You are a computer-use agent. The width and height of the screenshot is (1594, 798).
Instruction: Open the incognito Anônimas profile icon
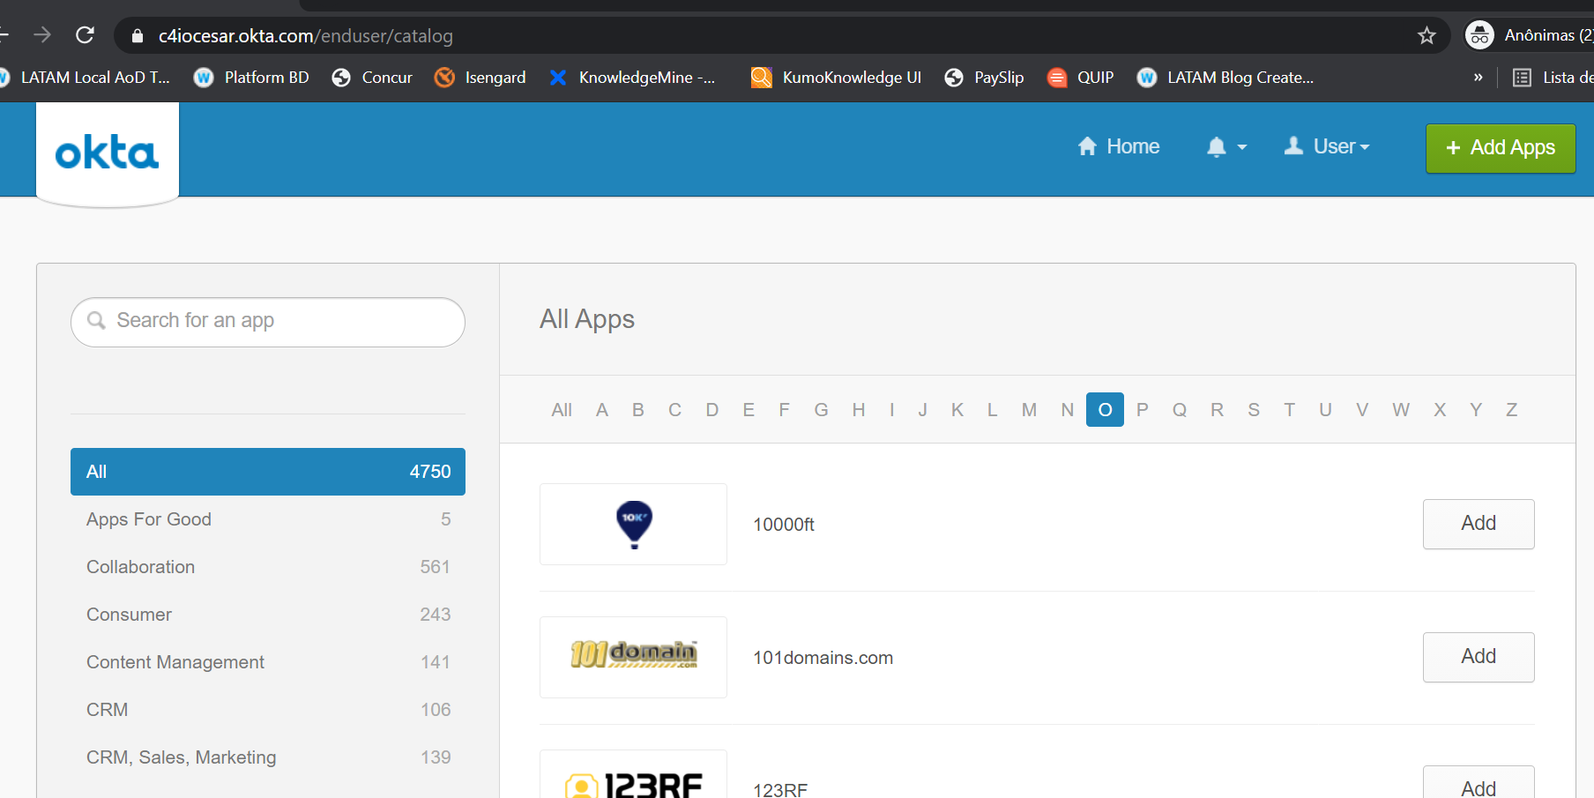[1479, 35]
